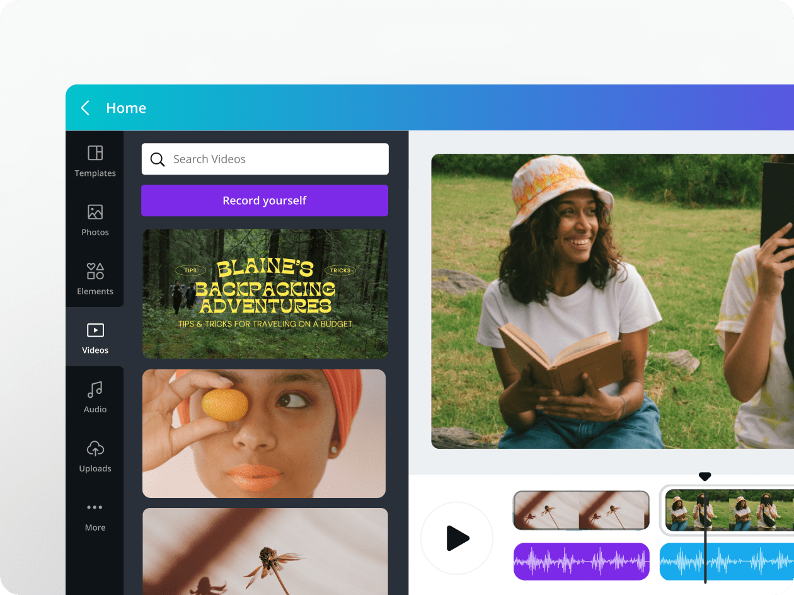Click the back arrow next to Home

coord(85,107)
